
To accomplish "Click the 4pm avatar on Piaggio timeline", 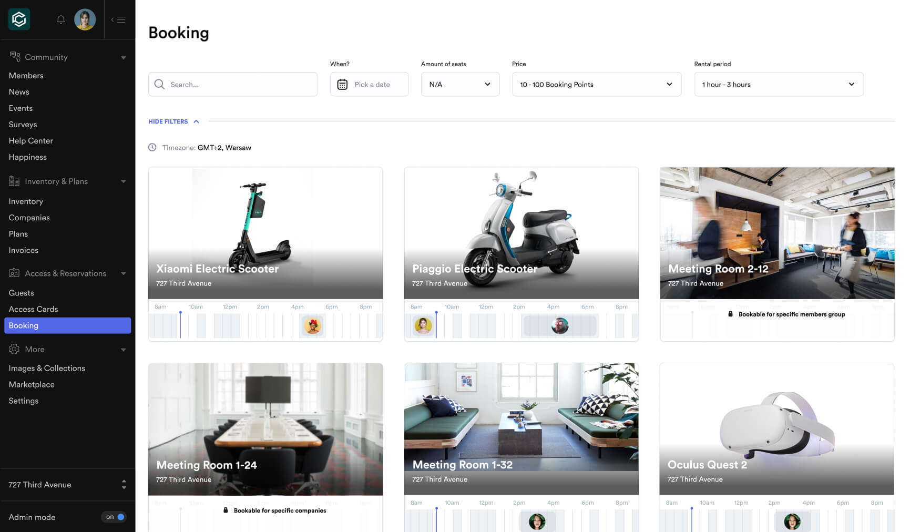I will [x=560, y=325].
